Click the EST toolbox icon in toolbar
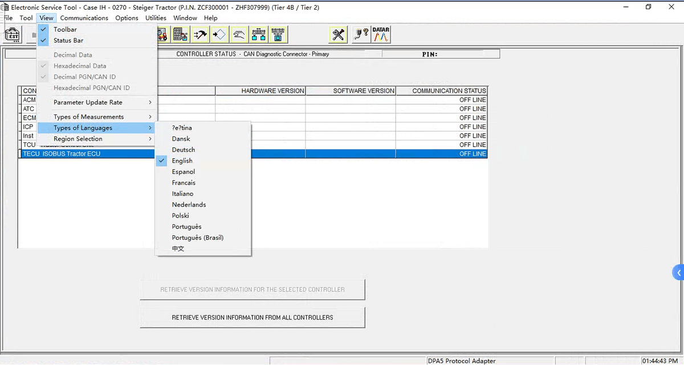Screen dimensions: 684x365 (x=13, y=35)
